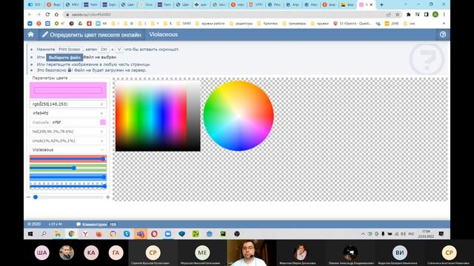Open Zoom from the taskbar
Image resolution: width=474 pixels, height=266 pixels.
click(168, 233)
